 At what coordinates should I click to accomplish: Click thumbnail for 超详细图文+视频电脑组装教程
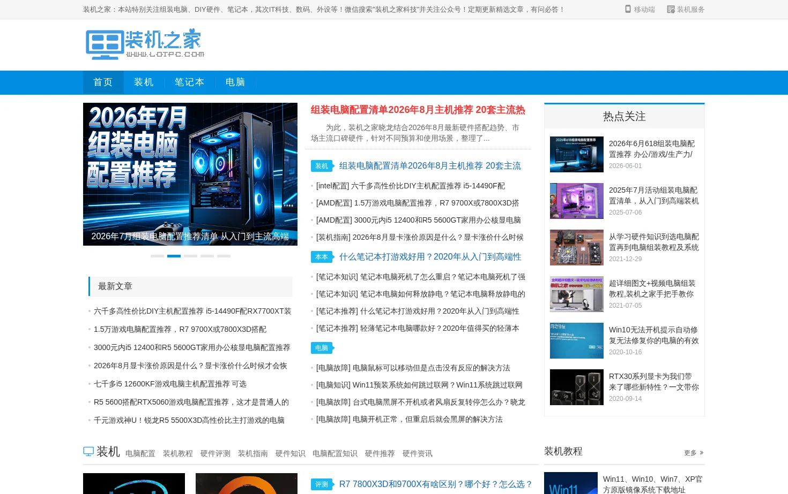tap(577, 294)
